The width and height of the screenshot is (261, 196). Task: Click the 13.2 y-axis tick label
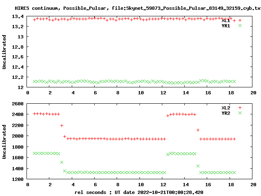(x=18, y=27)
